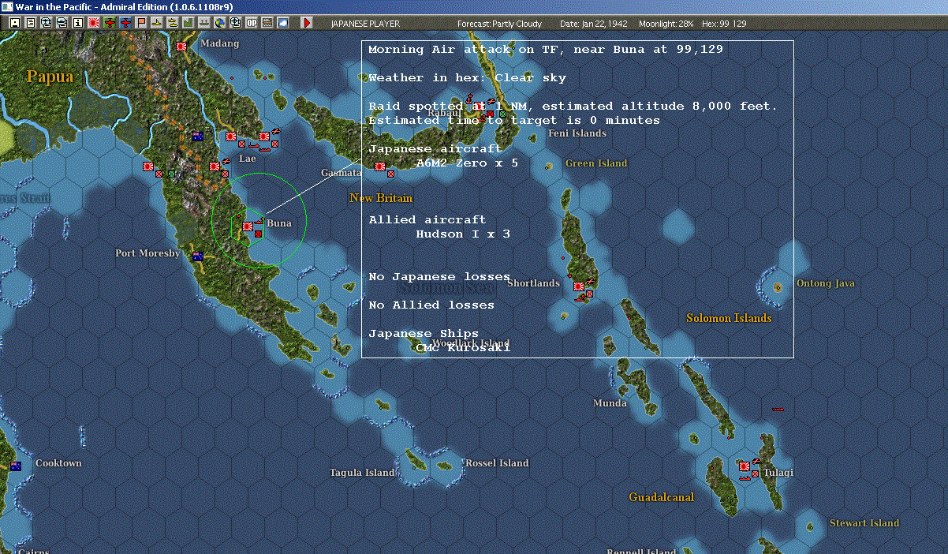Select the Japanese base flag at Madang
The width and height of the screenshot is (948, 554).
coord(182,47)
